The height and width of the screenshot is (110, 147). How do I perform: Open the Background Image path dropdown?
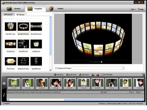(123, 68)
